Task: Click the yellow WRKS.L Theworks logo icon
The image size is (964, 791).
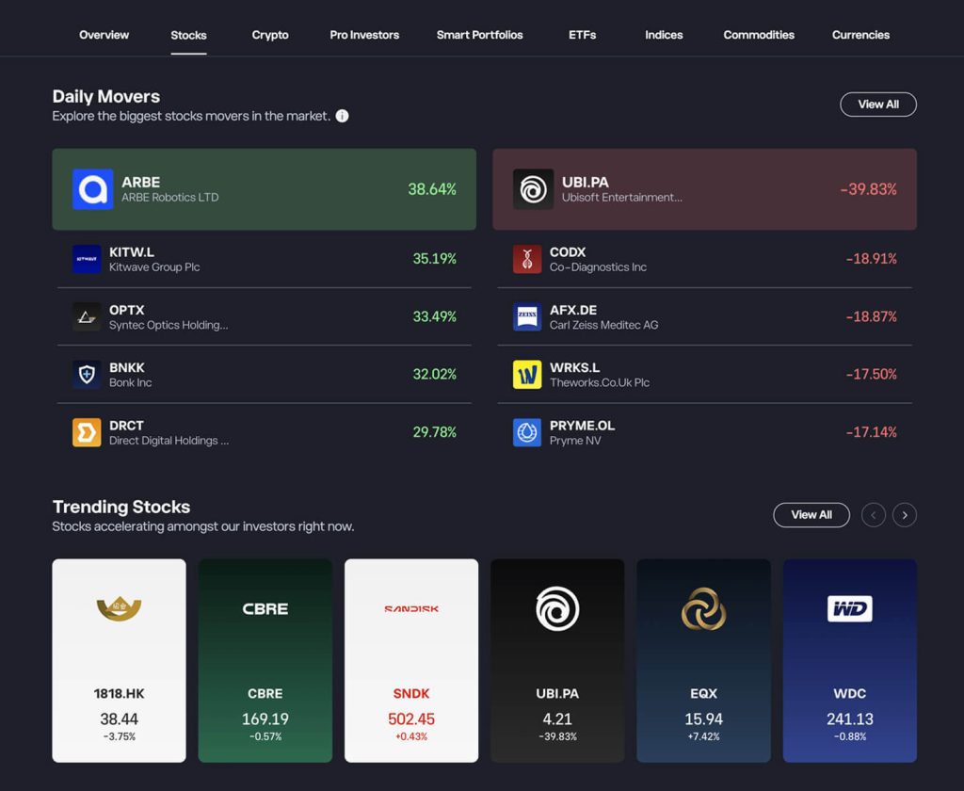Action: [527, 375]
